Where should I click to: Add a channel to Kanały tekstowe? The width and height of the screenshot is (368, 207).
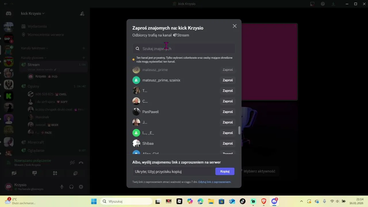(x=84, y=48)
